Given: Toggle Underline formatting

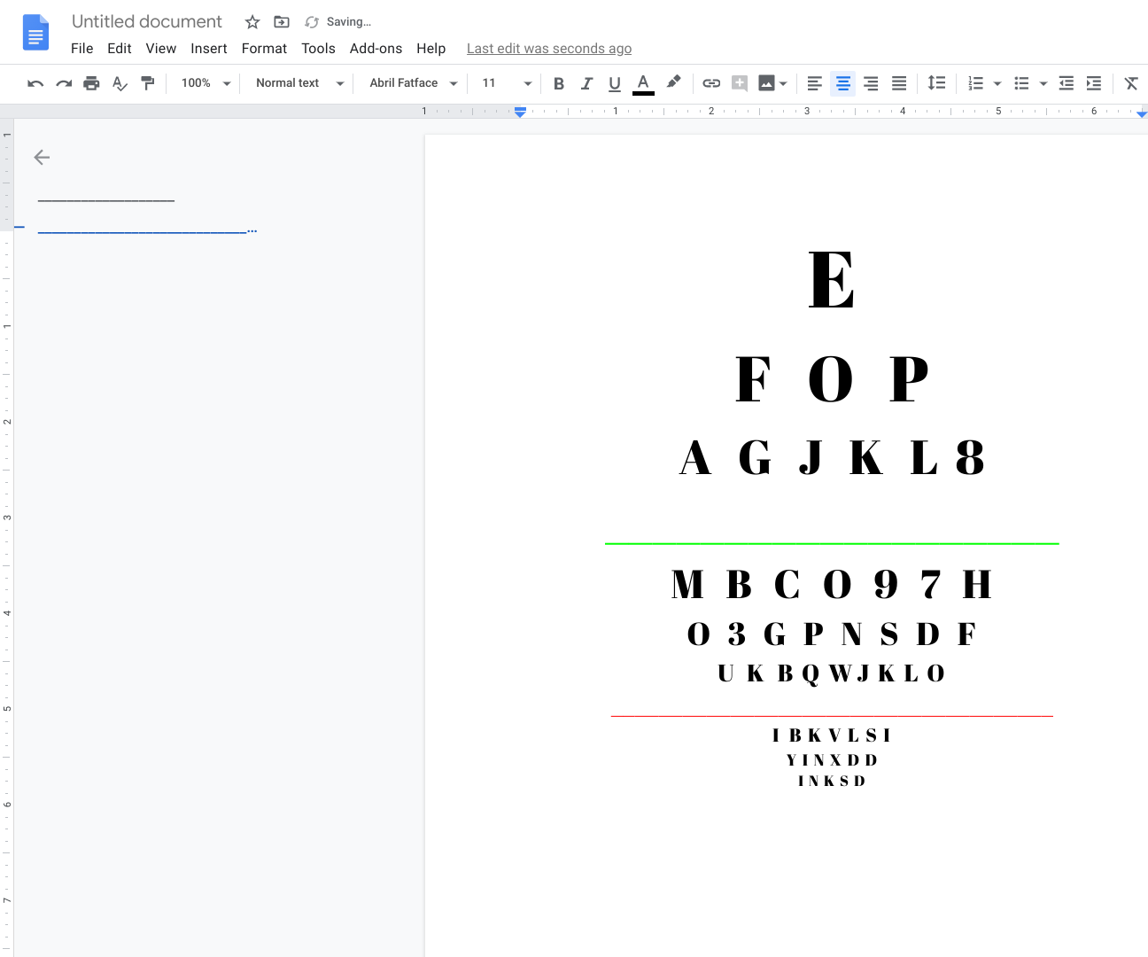Looking at the screenshot, I should coord(615,83).
